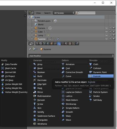The height and width of the screenshot is (129, 117).
Task: Open the Particles properties tab
Action: click(73, 43)
